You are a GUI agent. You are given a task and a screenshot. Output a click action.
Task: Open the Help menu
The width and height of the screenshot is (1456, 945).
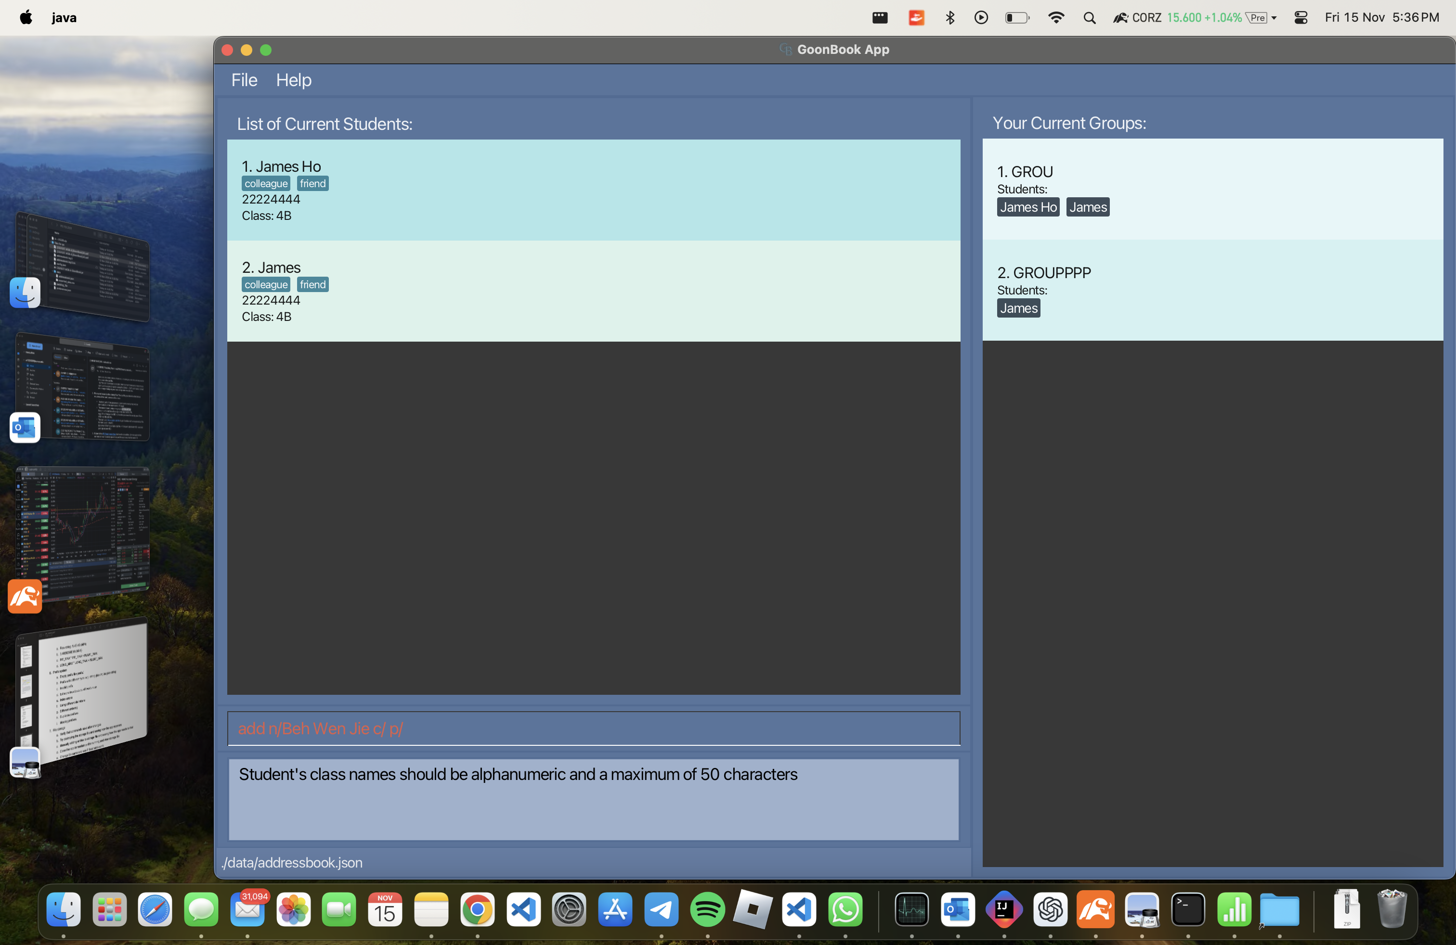coord(293,80)
